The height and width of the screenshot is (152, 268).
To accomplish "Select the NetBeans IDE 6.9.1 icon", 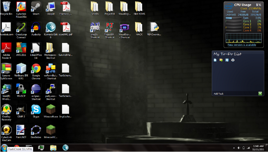I will point(21,68).
